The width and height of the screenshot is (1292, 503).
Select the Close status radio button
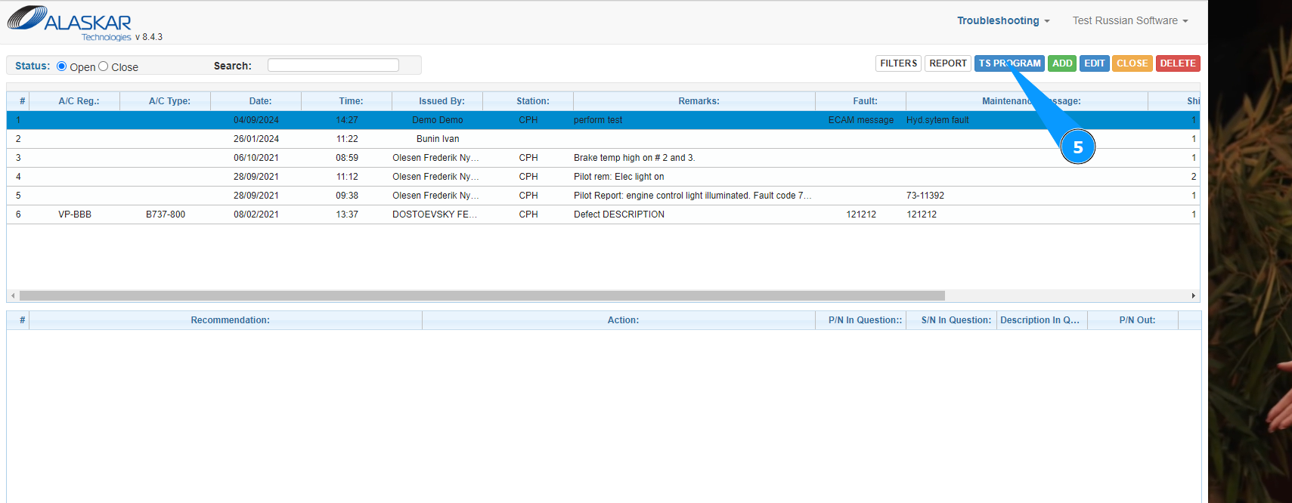(x=104, y=66)
